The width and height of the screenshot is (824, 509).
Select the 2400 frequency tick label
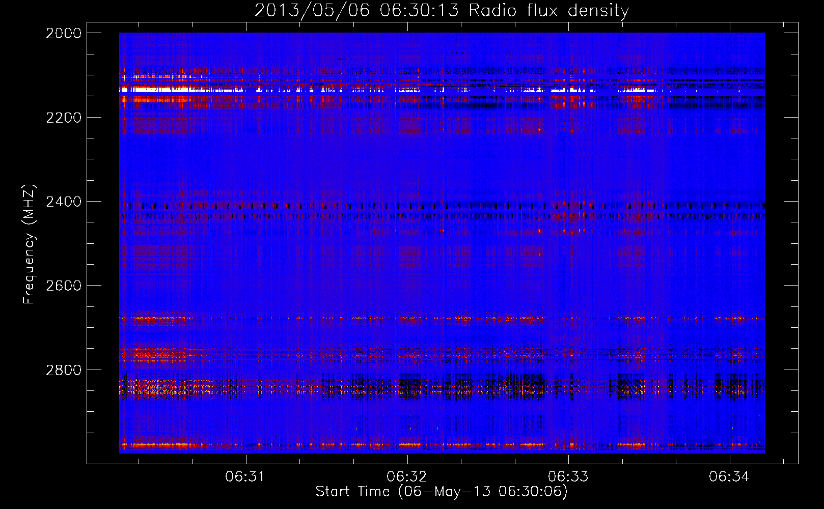tap(64, 202)
